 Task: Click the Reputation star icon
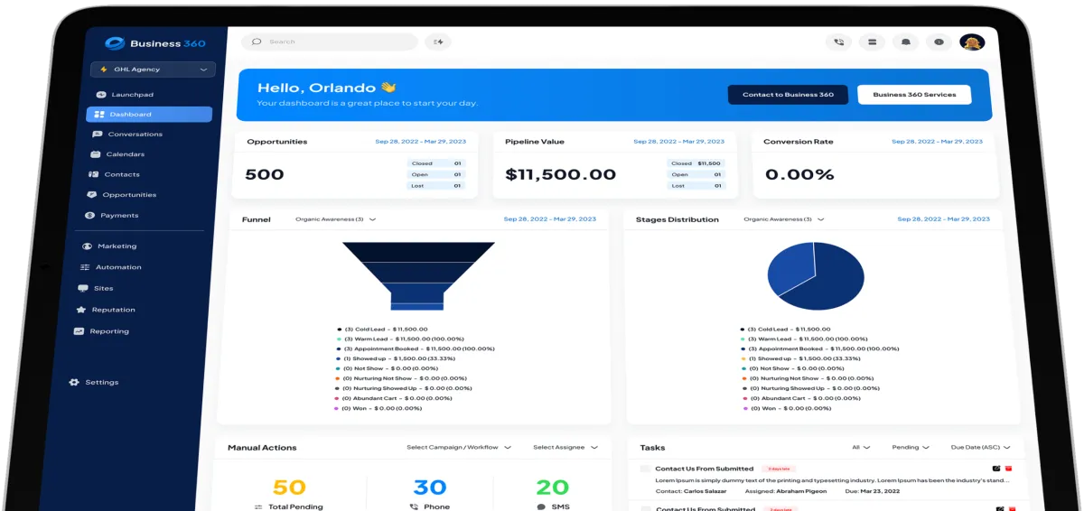(80, 310)
